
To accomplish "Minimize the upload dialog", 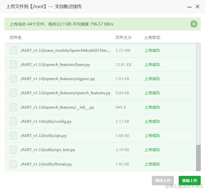I will tap(190, 7).
